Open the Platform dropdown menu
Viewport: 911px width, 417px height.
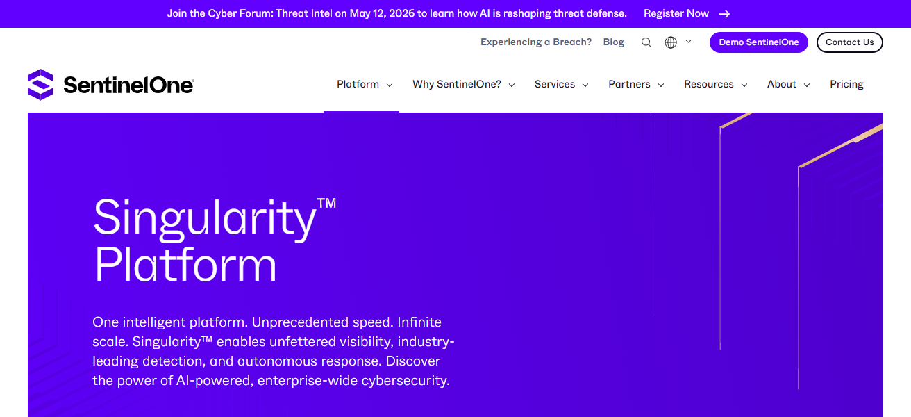click(365, 84)
